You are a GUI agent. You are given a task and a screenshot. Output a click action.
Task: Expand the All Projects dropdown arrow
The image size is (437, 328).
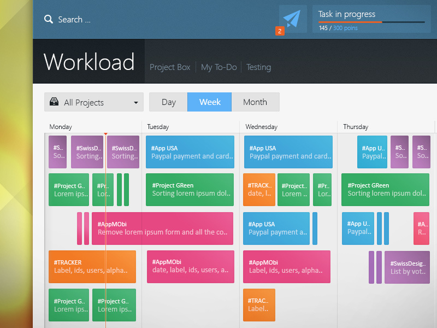135,102
